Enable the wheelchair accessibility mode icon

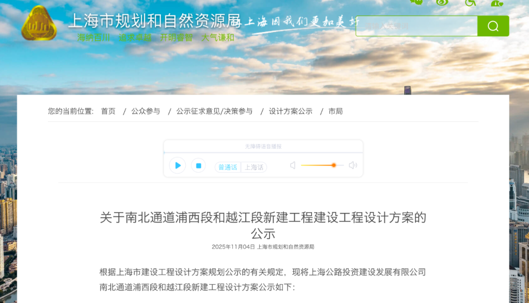click(x=470, y=3)
